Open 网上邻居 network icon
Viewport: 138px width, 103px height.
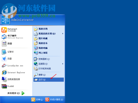tap(36, 53)
